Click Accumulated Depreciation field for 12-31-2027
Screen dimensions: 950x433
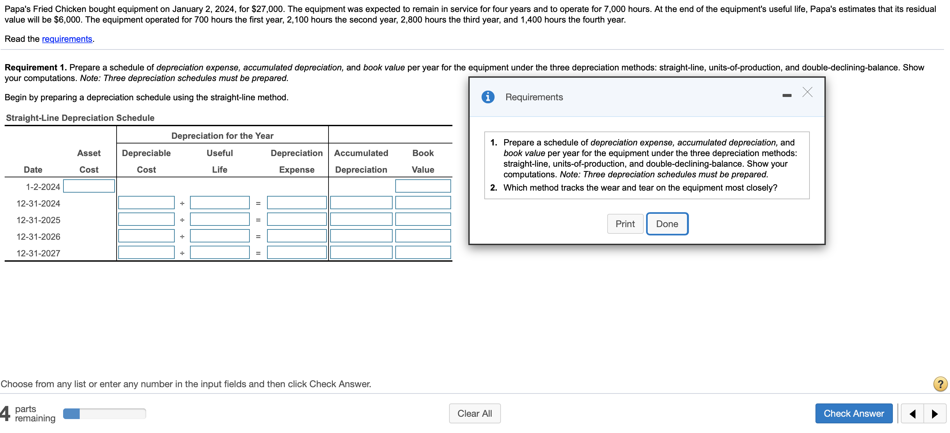pyautogui.click(x=361, y=252)
